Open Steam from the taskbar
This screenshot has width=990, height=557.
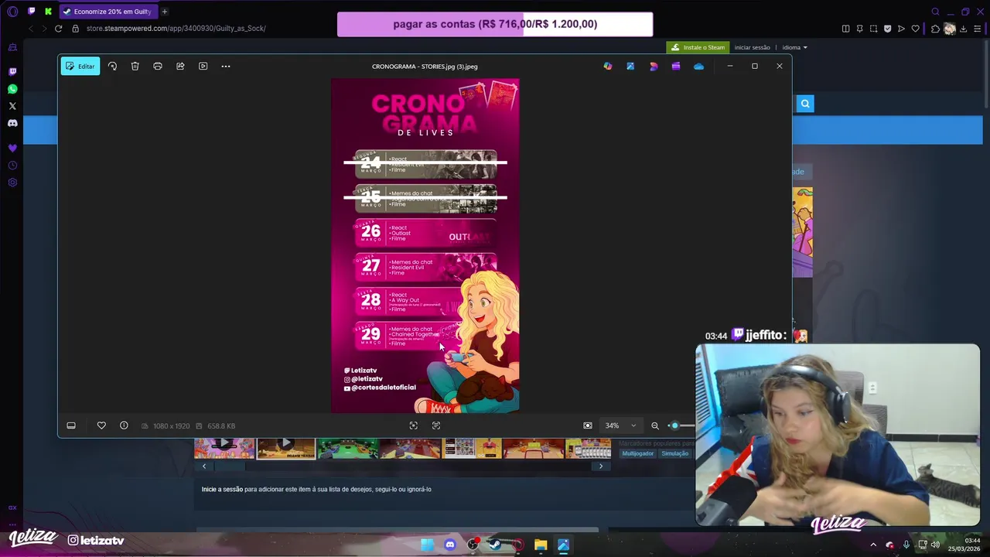495,545
